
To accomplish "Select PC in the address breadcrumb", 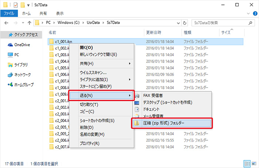I will 48,23.
